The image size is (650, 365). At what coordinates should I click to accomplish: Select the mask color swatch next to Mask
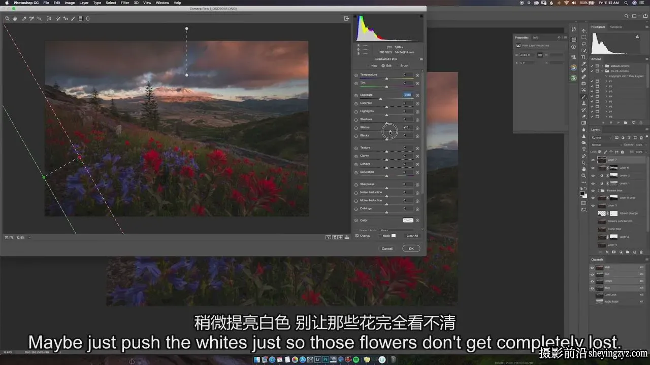394,236
